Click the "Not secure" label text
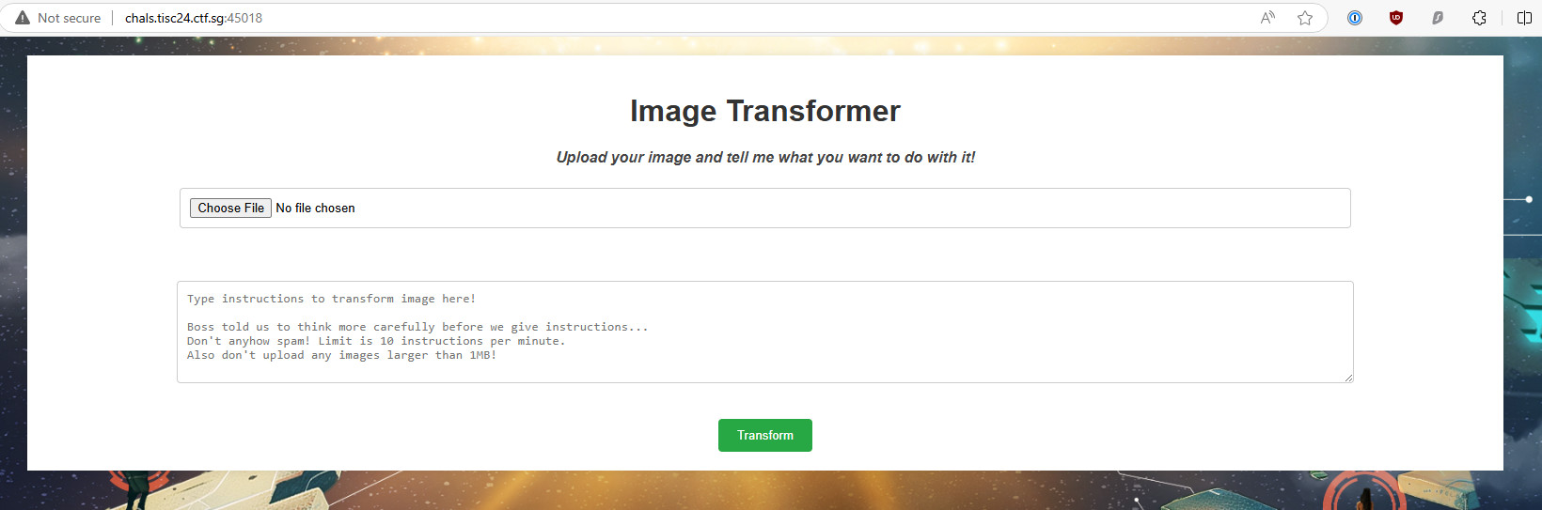The width and height of the screenshot is (1542, 510). click(69, 18)
